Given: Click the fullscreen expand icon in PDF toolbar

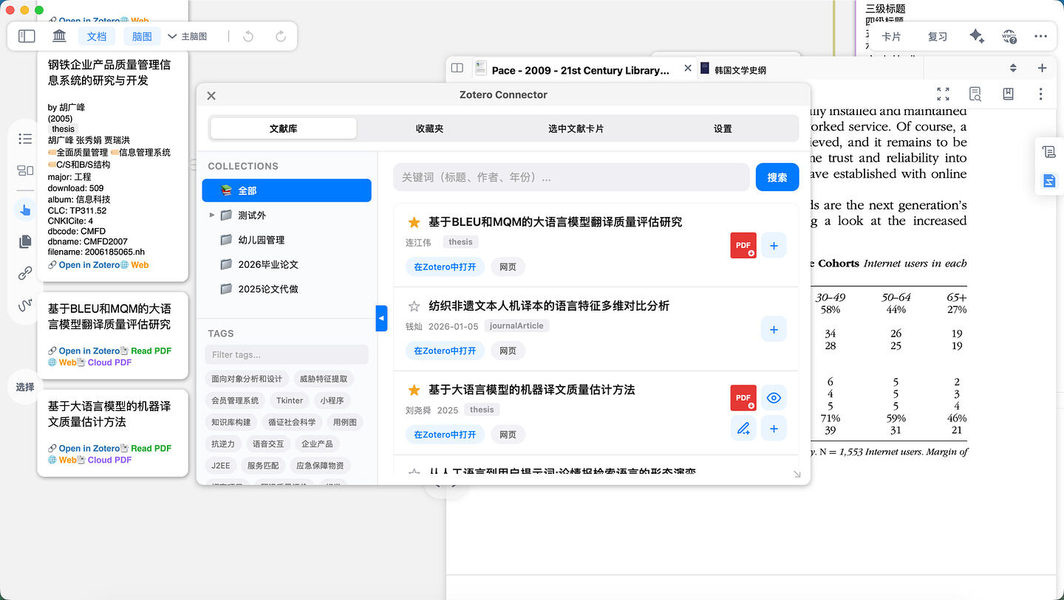Looking at the screenshot, I should click(943, 94).
